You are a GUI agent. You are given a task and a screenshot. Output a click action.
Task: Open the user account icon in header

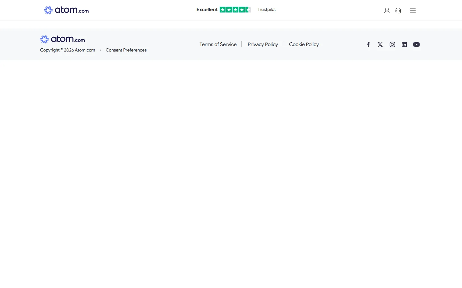click(387, 10)
